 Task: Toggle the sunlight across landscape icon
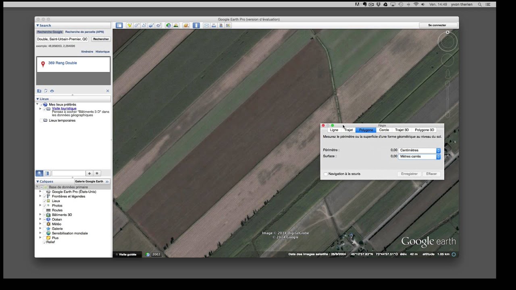tap(176, 25)
